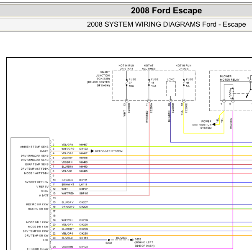Viewport: 252px width, 250px height.
Task: Click the "DRV TEMP DR CCW" pin label
Action: pyautogui.click(x=36, y=231)
